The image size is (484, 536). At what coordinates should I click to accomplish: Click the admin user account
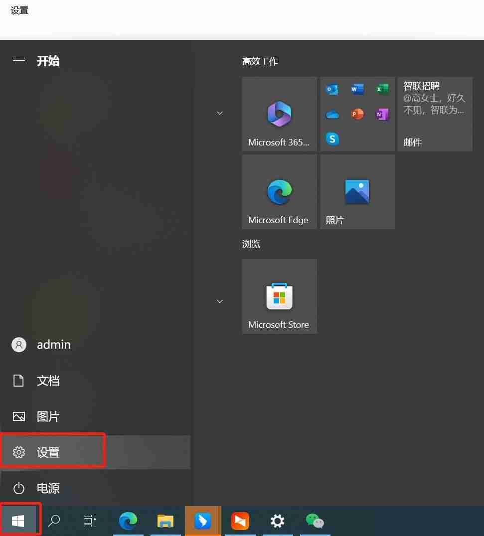(x=53, y=345)
